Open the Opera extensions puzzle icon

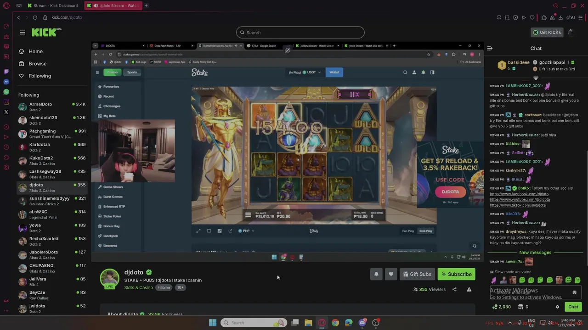click(x=544, y=17)
